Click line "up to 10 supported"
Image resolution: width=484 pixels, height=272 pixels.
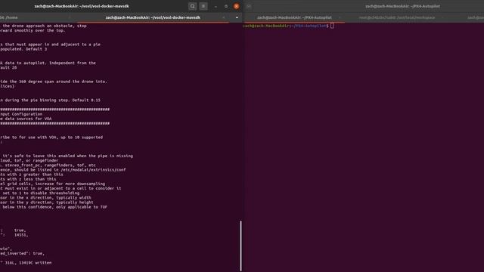point(51,138)
